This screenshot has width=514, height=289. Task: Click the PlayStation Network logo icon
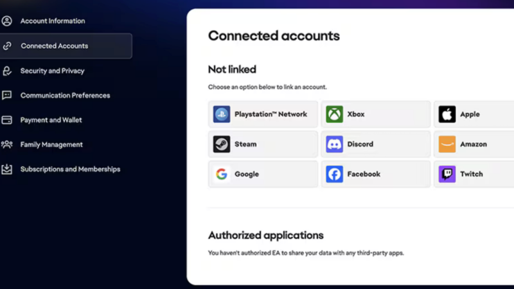[222, 114]
